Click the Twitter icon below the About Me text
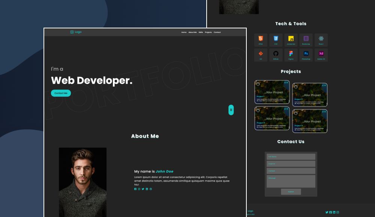This screenshot has width=375, height=217. click(143, 189)
